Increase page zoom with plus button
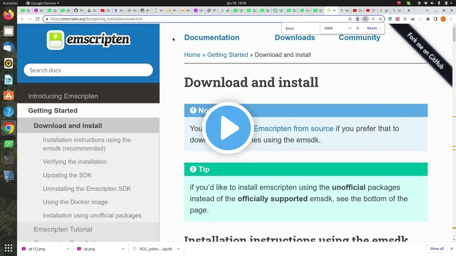Screen dimensions: 456x256 [358, 28]
